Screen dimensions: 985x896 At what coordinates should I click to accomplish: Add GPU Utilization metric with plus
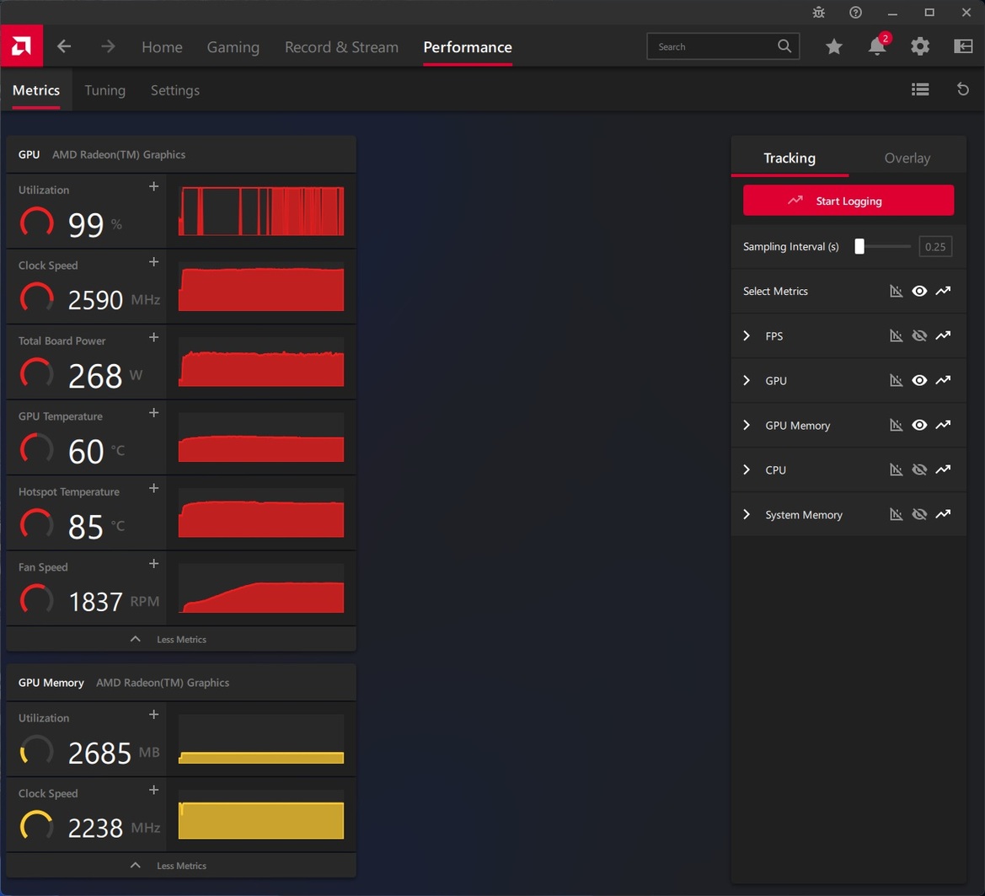pos(153,186)
